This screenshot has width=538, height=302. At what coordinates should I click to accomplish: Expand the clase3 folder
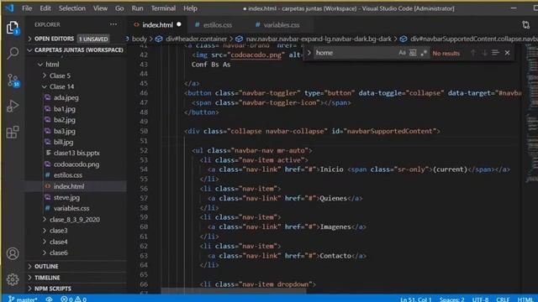coord(45,231)
